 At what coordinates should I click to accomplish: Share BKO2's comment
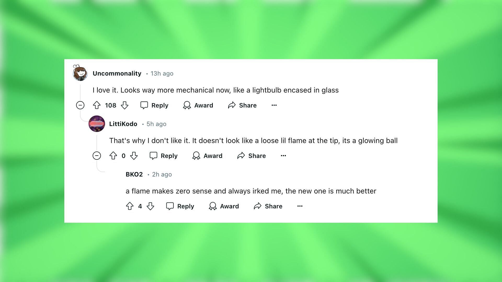268,206
